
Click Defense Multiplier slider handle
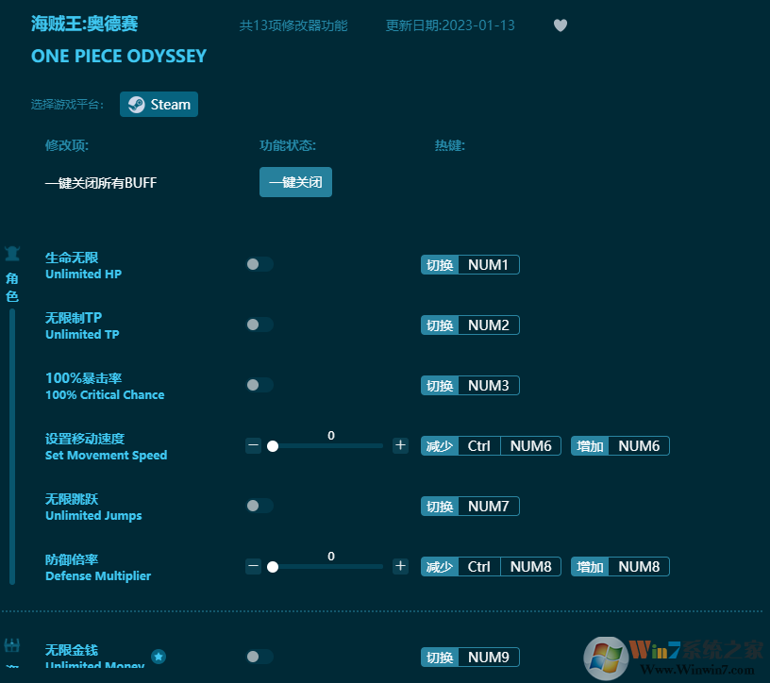[x=273, y=567]
